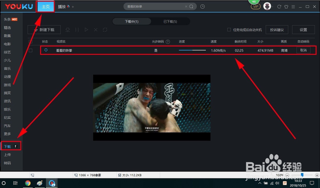Show hidden system tray icons

[x=260, y=183]
